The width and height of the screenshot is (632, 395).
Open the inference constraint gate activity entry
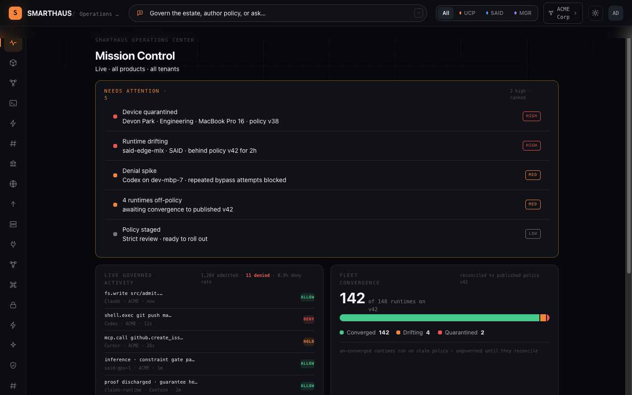point(209,363)
